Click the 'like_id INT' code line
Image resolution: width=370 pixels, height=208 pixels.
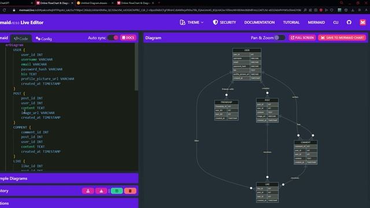point(32,166)
